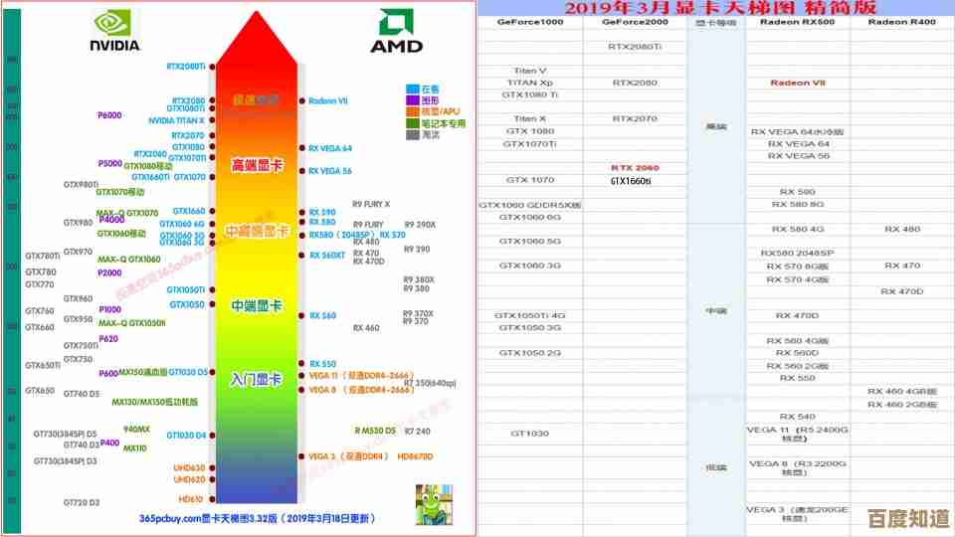Select the green 笔记本专用 legend swatch
Viewport: 955px width, 537px height.
412,123
